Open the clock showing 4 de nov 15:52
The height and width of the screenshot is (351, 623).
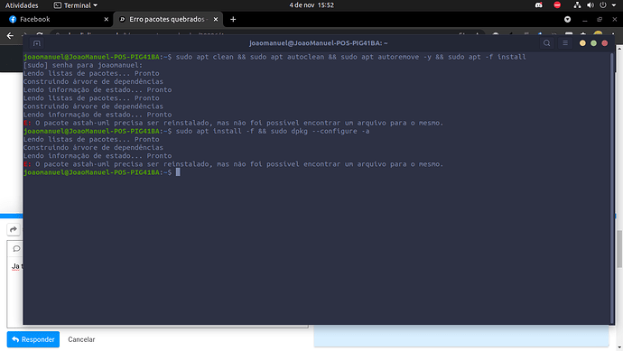pyautogui.click(x=311, y=5)
